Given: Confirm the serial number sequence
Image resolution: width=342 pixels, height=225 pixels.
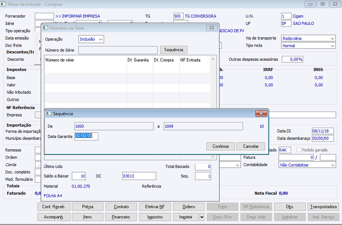Looking at the screenshot, I should [x=221, y=146].
